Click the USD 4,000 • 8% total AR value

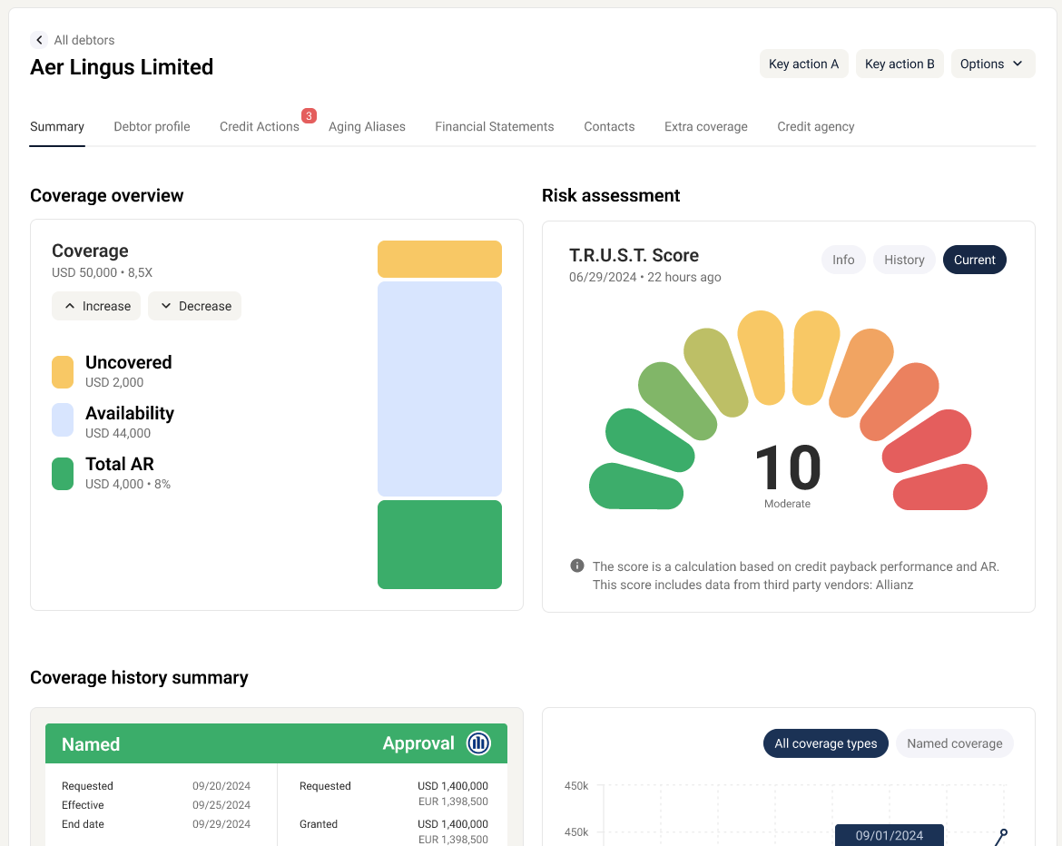128,485
